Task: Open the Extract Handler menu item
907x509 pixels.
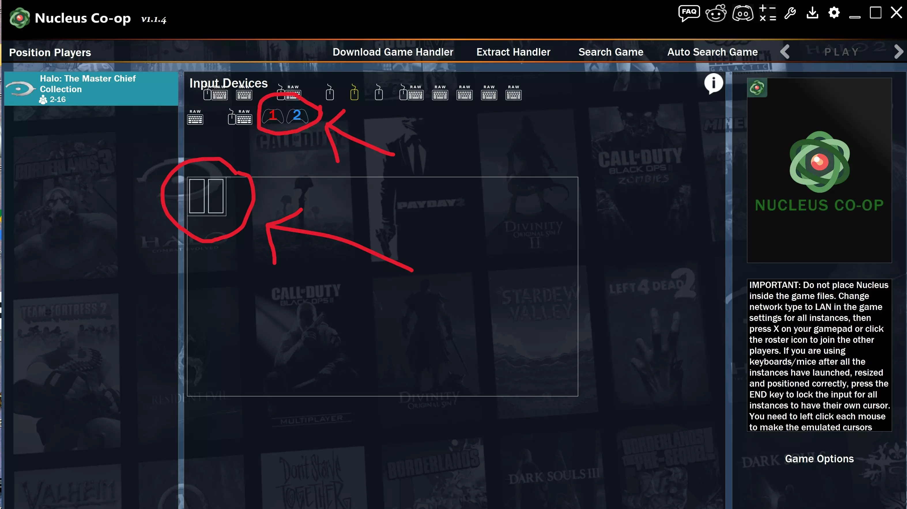Action: point(513,52)
